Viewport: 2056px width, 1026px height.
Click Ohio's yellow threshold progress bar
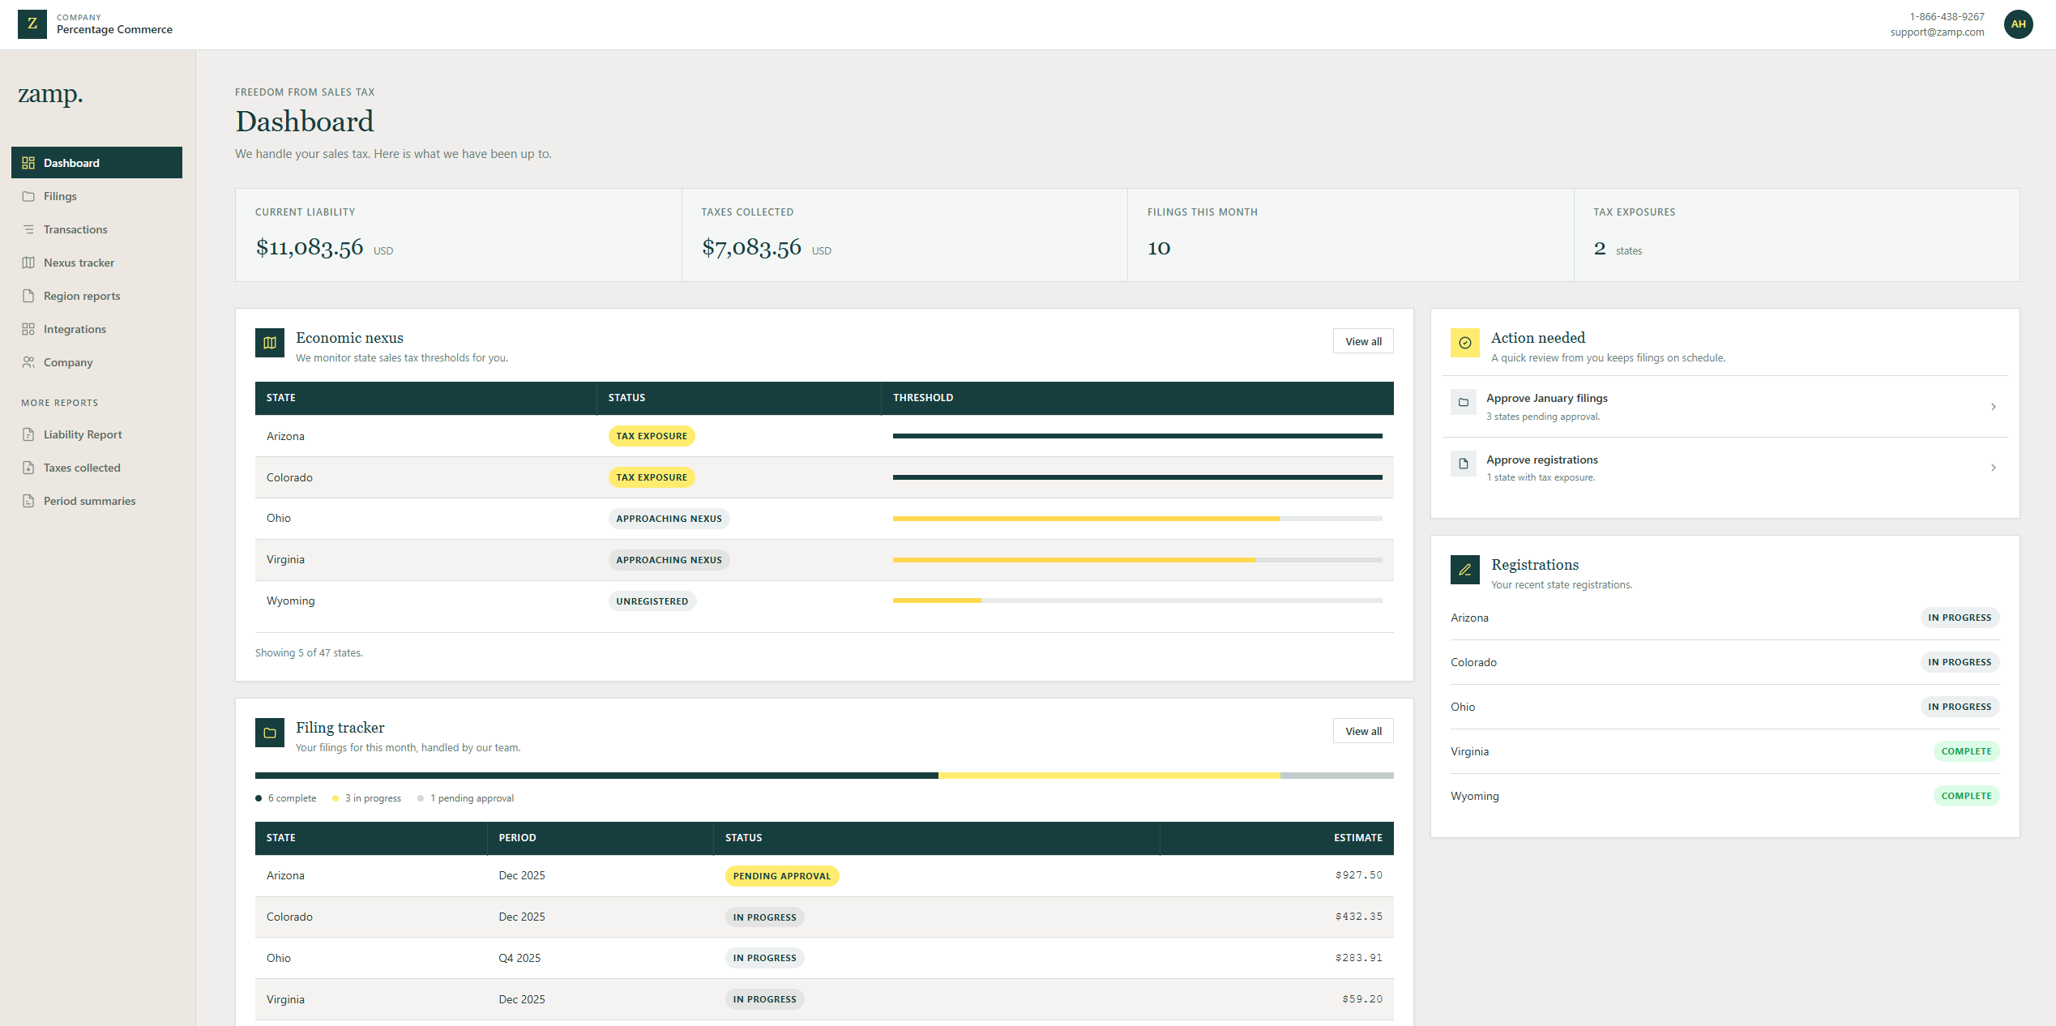coord(1086,519)
